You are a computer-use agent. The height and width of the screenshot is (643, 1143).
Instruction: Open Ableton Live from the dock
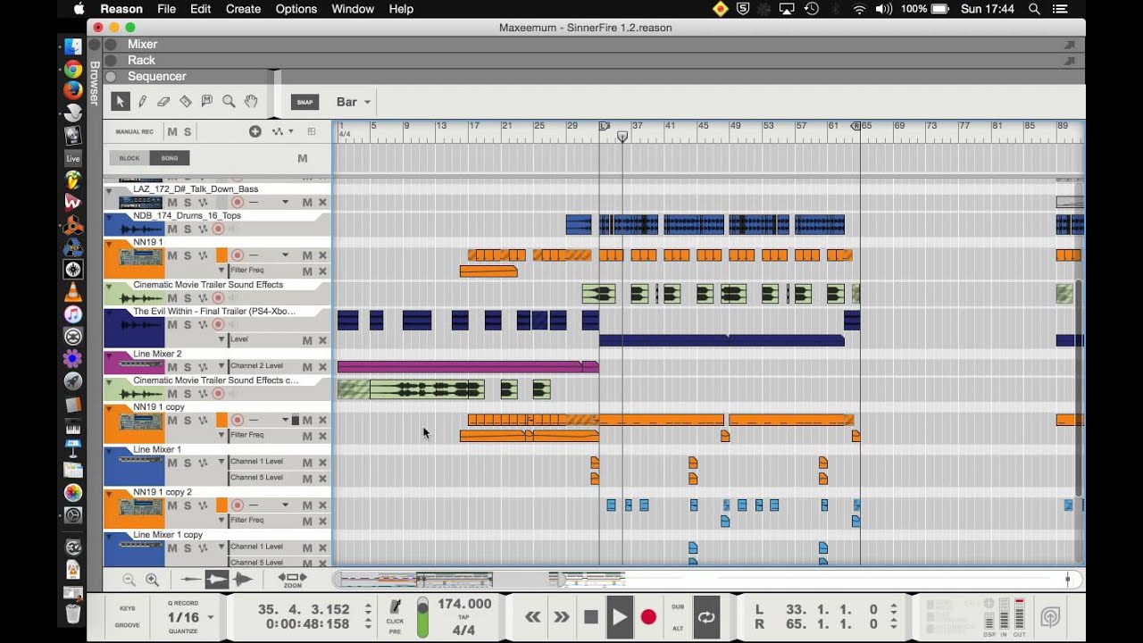[x=73, y=158]
